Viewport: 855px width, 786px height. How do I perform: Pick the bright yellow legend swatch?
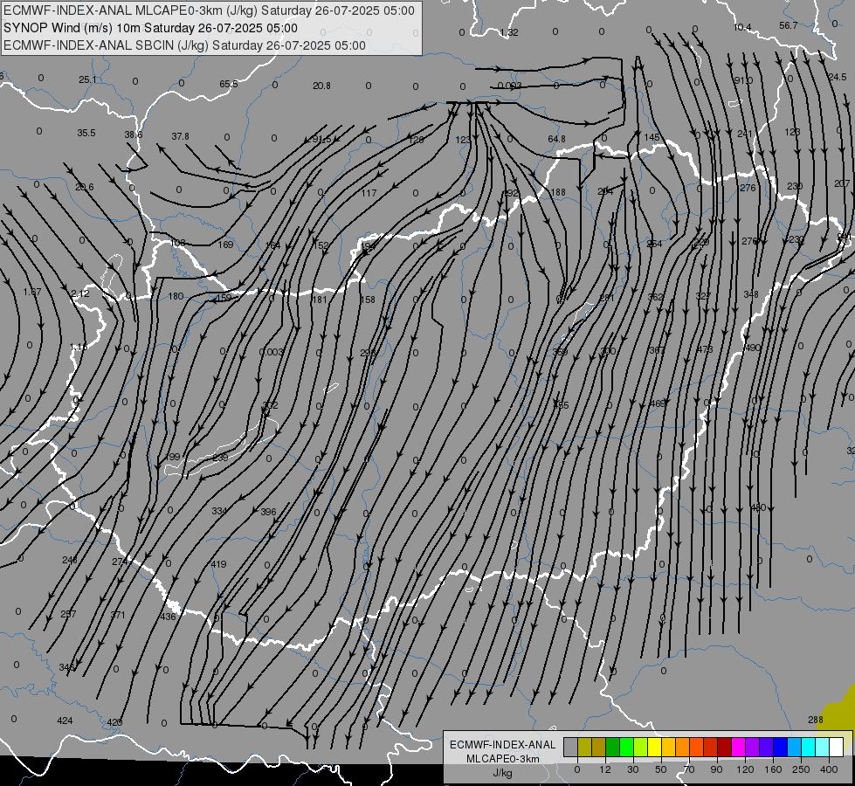[655, 747]
